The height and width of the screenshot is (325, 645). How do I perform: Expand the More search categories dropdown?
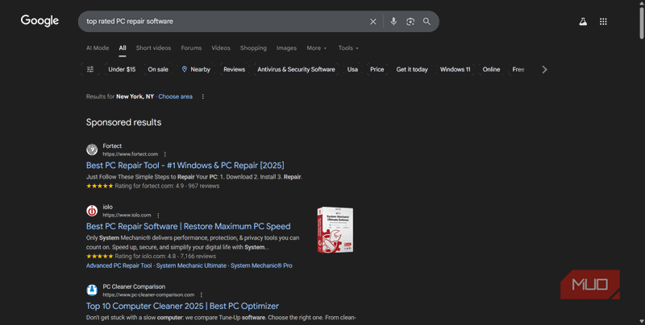tap(316, 48)
